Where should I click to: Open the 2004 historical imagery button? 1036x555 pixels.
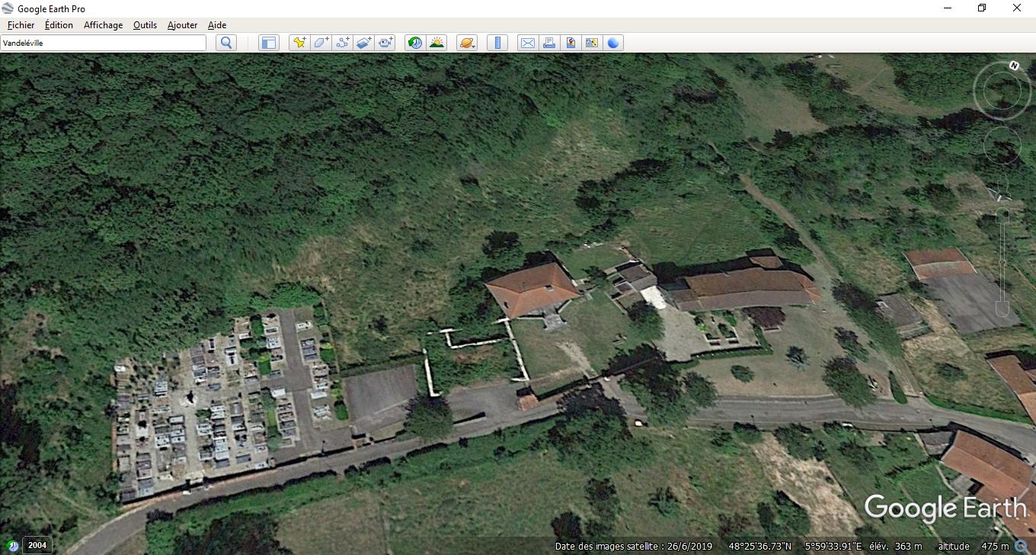pyautogui.click(x=37, y=545)
